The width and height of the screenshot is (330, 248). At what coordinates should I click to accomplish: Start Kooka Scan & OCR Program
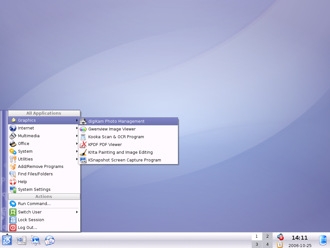point(128,137)
